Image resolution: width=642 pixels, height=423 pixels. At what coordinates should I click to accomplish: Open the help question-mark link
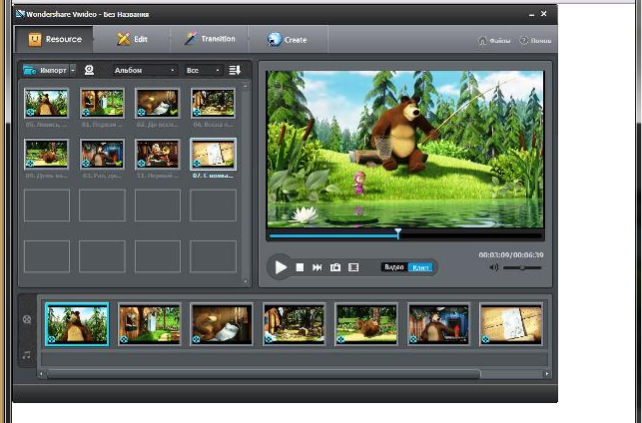(x=535, y=41)
